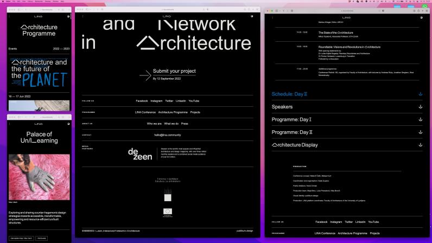
Task: Toggle dark mode circle in Palace of Un/Learning window
Action: tap(68, 124)
